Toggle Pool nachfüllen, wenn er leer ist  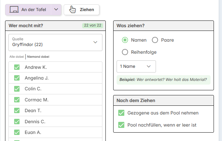pyautogui.click(x=121, y=125)
